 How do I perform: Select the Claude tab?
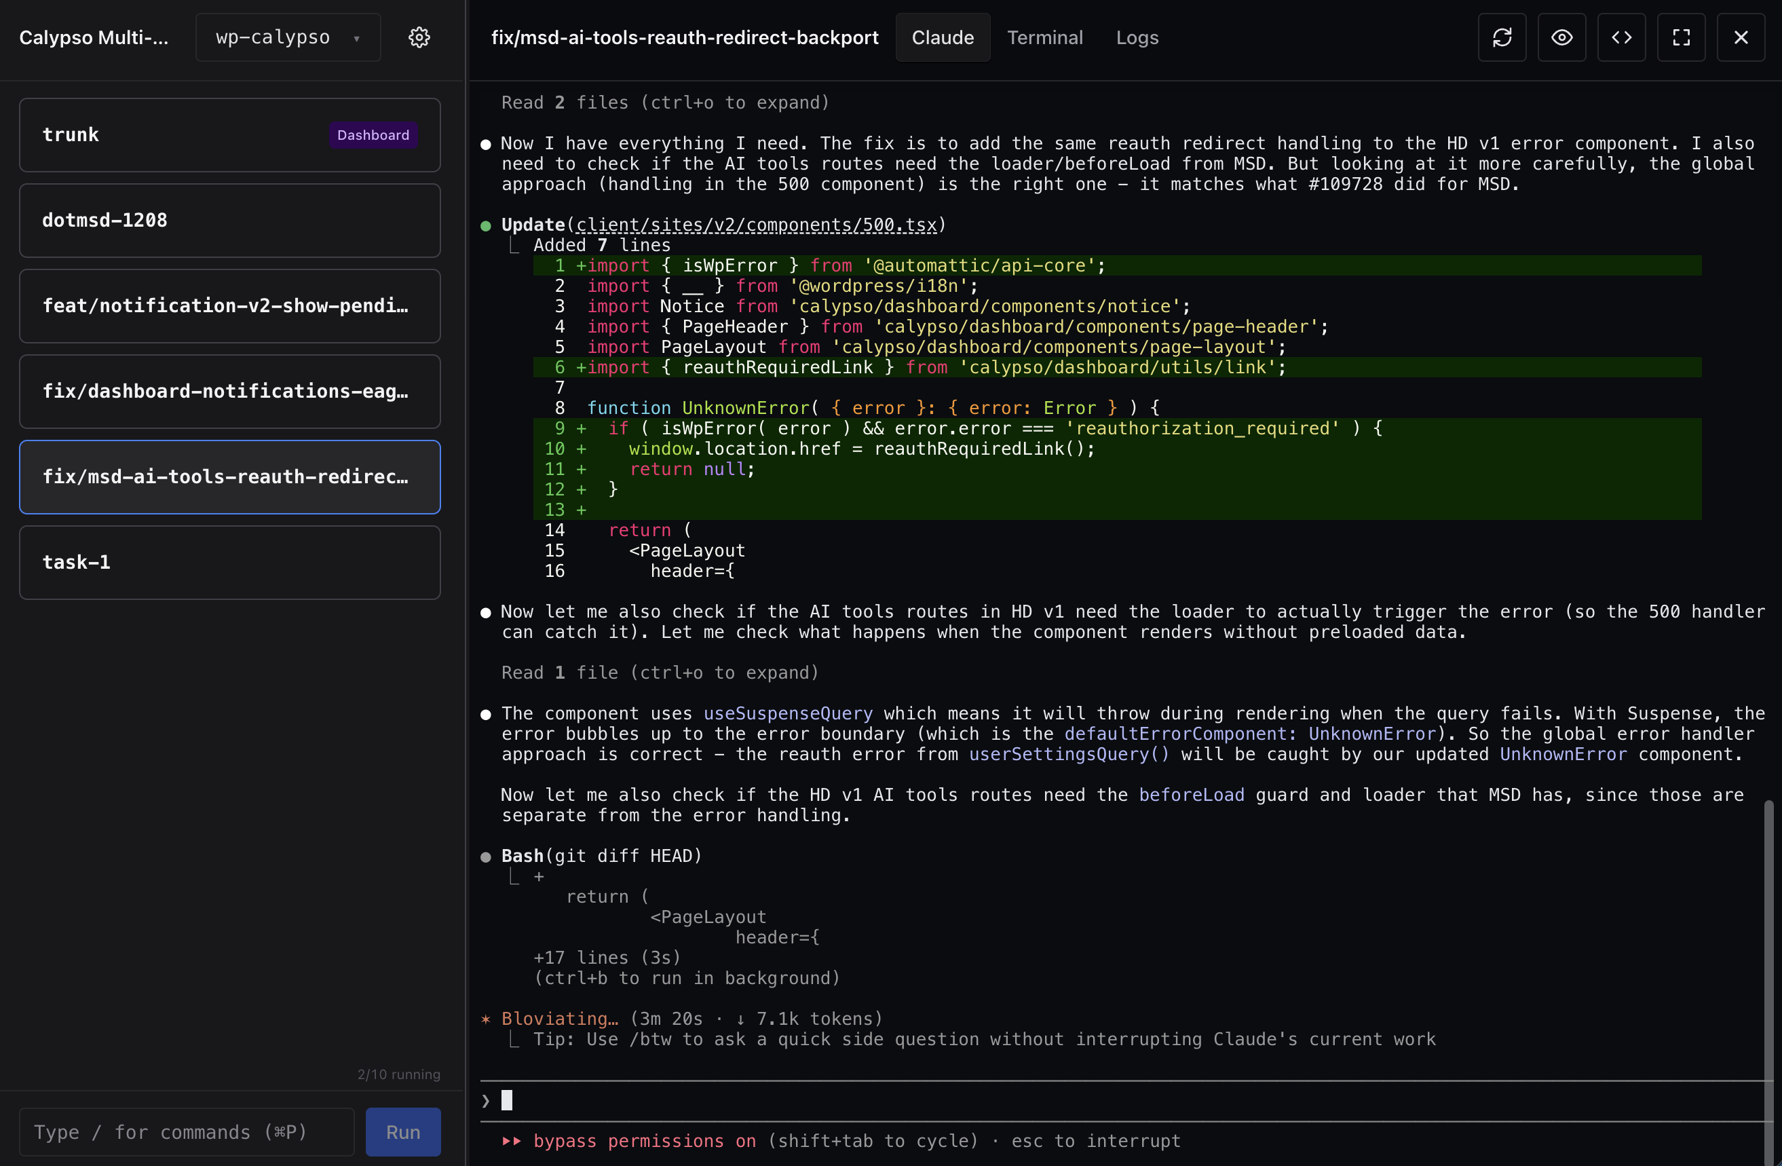(x=942, y=37)
